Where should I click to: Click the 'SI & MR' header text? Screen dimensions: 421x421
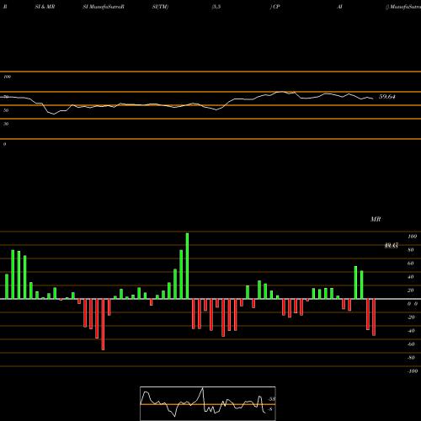45,7
